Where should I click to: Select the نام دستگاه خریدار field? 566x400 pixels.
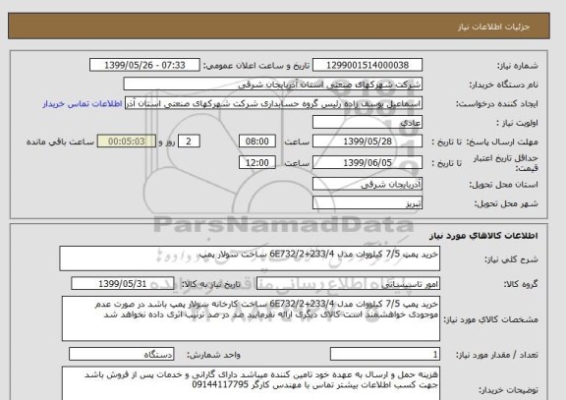[x=273, y=85]
